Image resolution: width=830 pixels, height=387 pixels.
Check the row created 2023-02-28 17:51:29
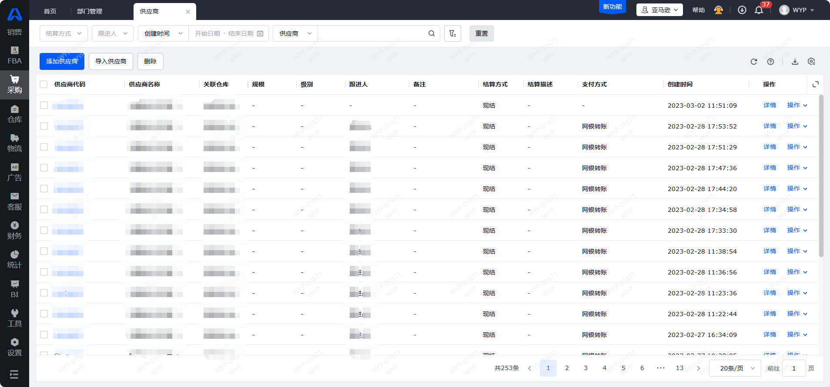point(44,147)
